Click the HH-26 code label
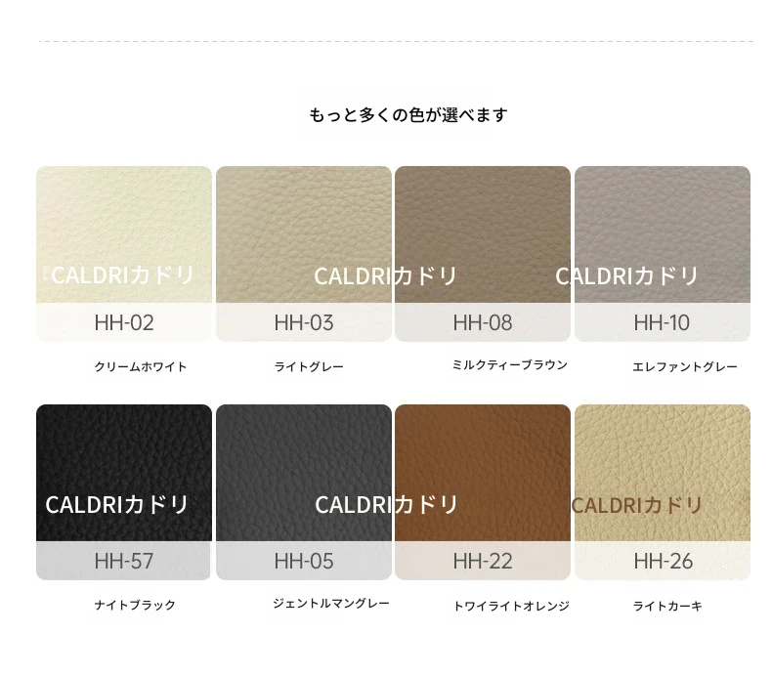 point(664,561)
